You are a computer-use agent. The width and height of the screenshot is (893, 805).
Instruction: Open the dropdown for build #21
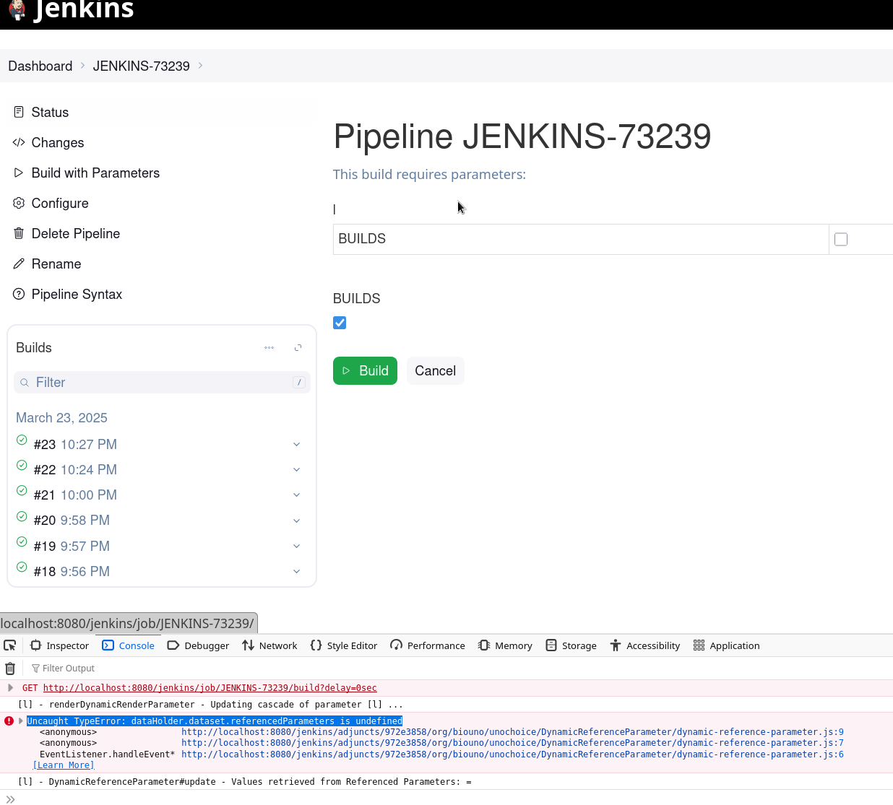(x=296, y=495)
